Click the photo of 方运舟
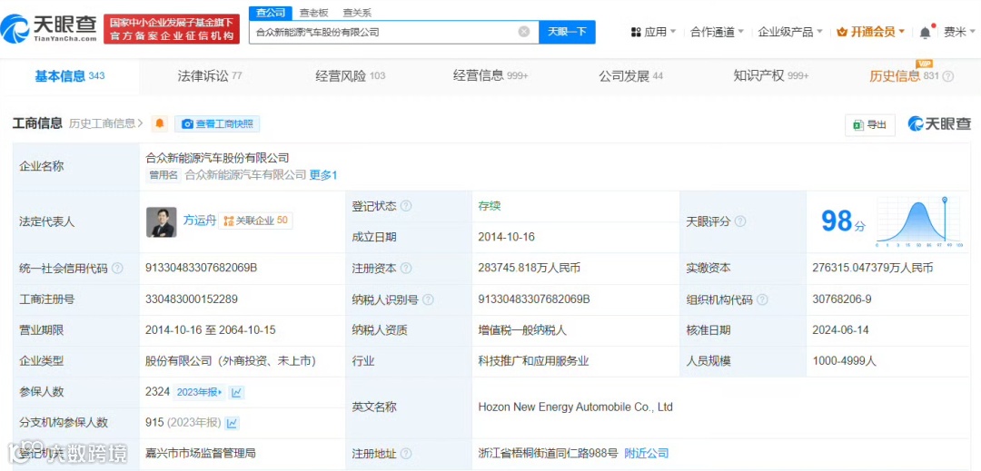 [162, 222]
